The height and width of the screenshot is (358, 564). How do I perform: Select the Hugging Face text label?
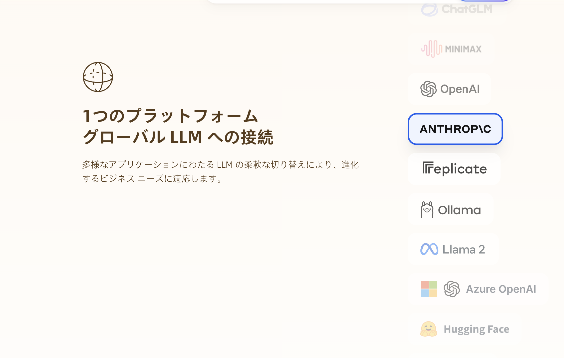point(476,329)
